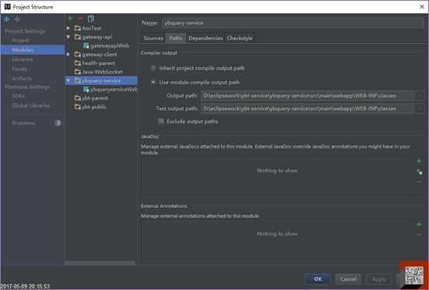Select the ybt-public module
Screen dimensions: 429x290
(94, 107)
